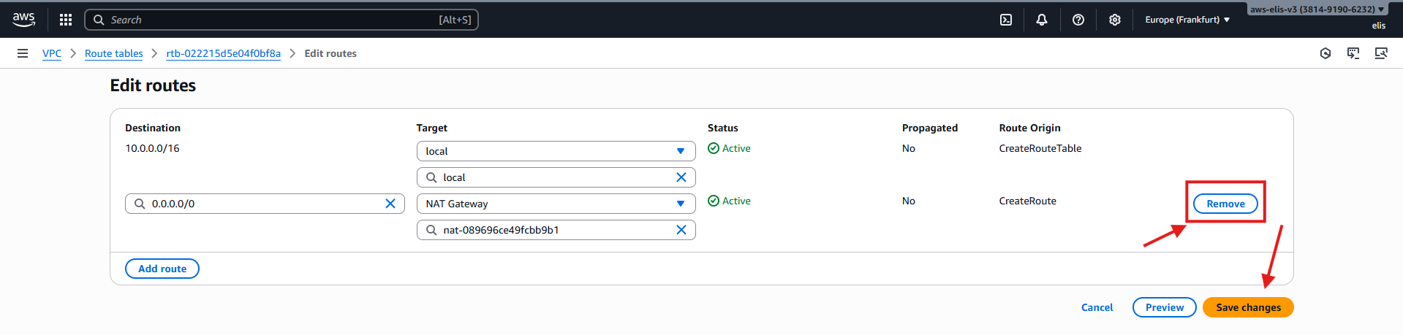The width and height of the screenshot is (1403, 335).
Task: Open the notifications bell
Action: click(x=1042, y=20)
